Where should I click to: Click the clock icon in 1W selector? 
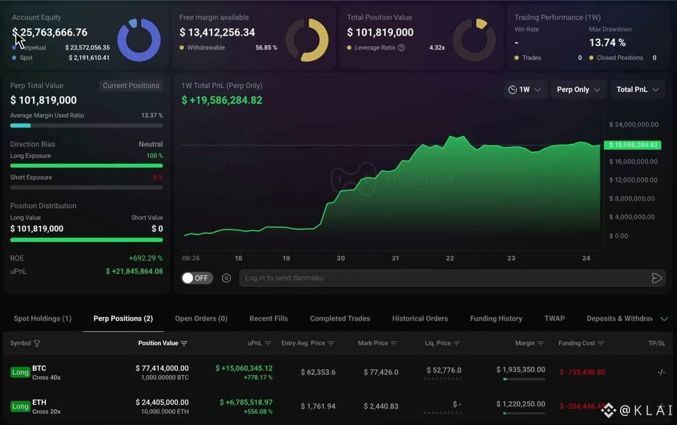[x=513, y=90]
